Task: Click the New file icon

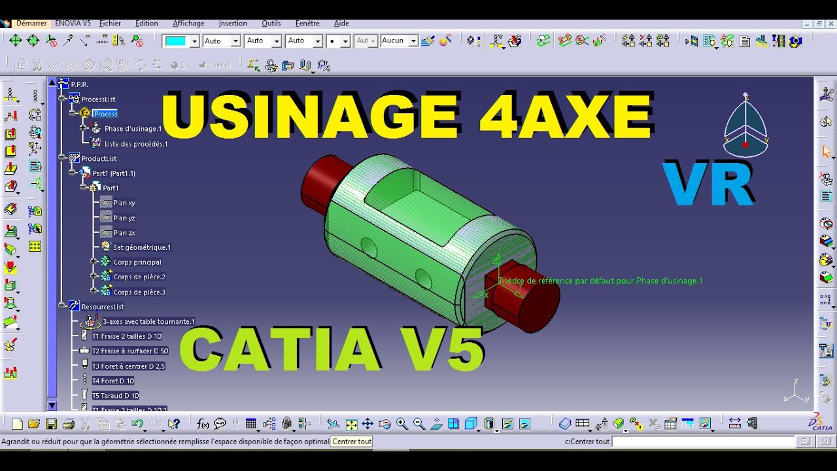Action: 18,424
